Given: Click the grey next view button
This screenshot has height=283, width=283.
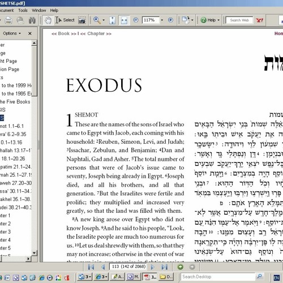Looking at the screenshot, I should point(192,267).
